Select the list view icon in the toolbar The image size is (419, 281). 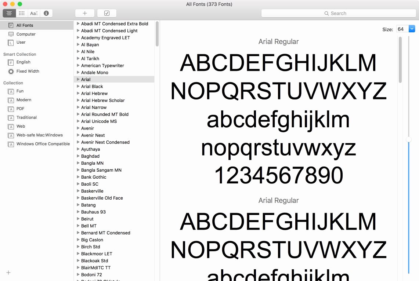pyautogui.click(x=9, y=13)
